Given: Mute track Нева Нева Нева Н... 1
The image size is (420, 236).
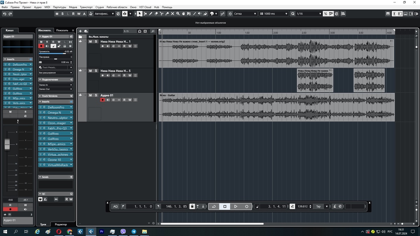Looking at the screenshot, I should pyautogui.click(x=90, y=42).
